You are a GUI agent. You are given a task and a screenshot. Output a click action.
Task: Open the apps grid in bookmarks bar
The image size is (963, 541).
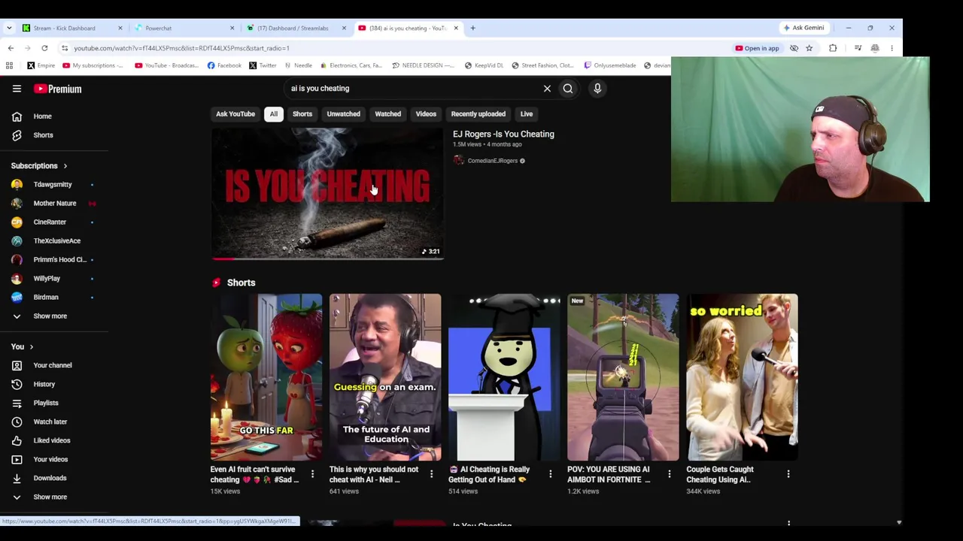click(9, 65)
